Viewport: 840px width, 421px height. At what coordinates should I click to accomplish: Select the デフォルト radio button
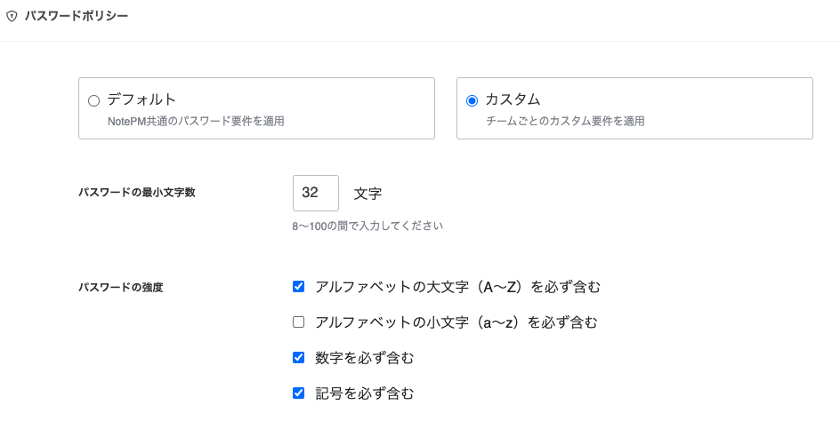pyautogui.click(x=93, y=101)
